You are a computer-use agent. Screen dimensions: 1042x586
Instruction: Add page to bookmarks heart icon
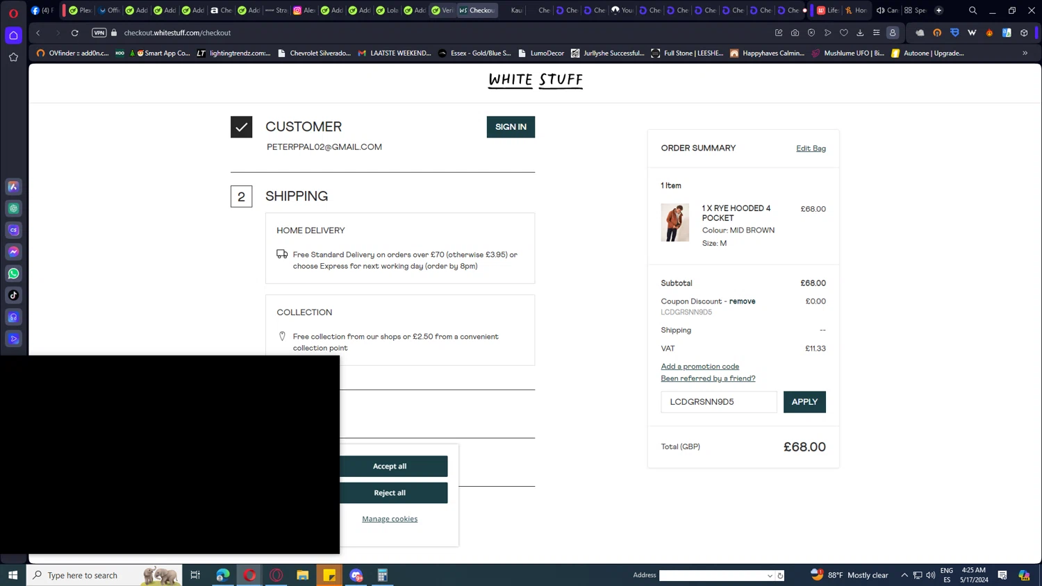point(844,33)
